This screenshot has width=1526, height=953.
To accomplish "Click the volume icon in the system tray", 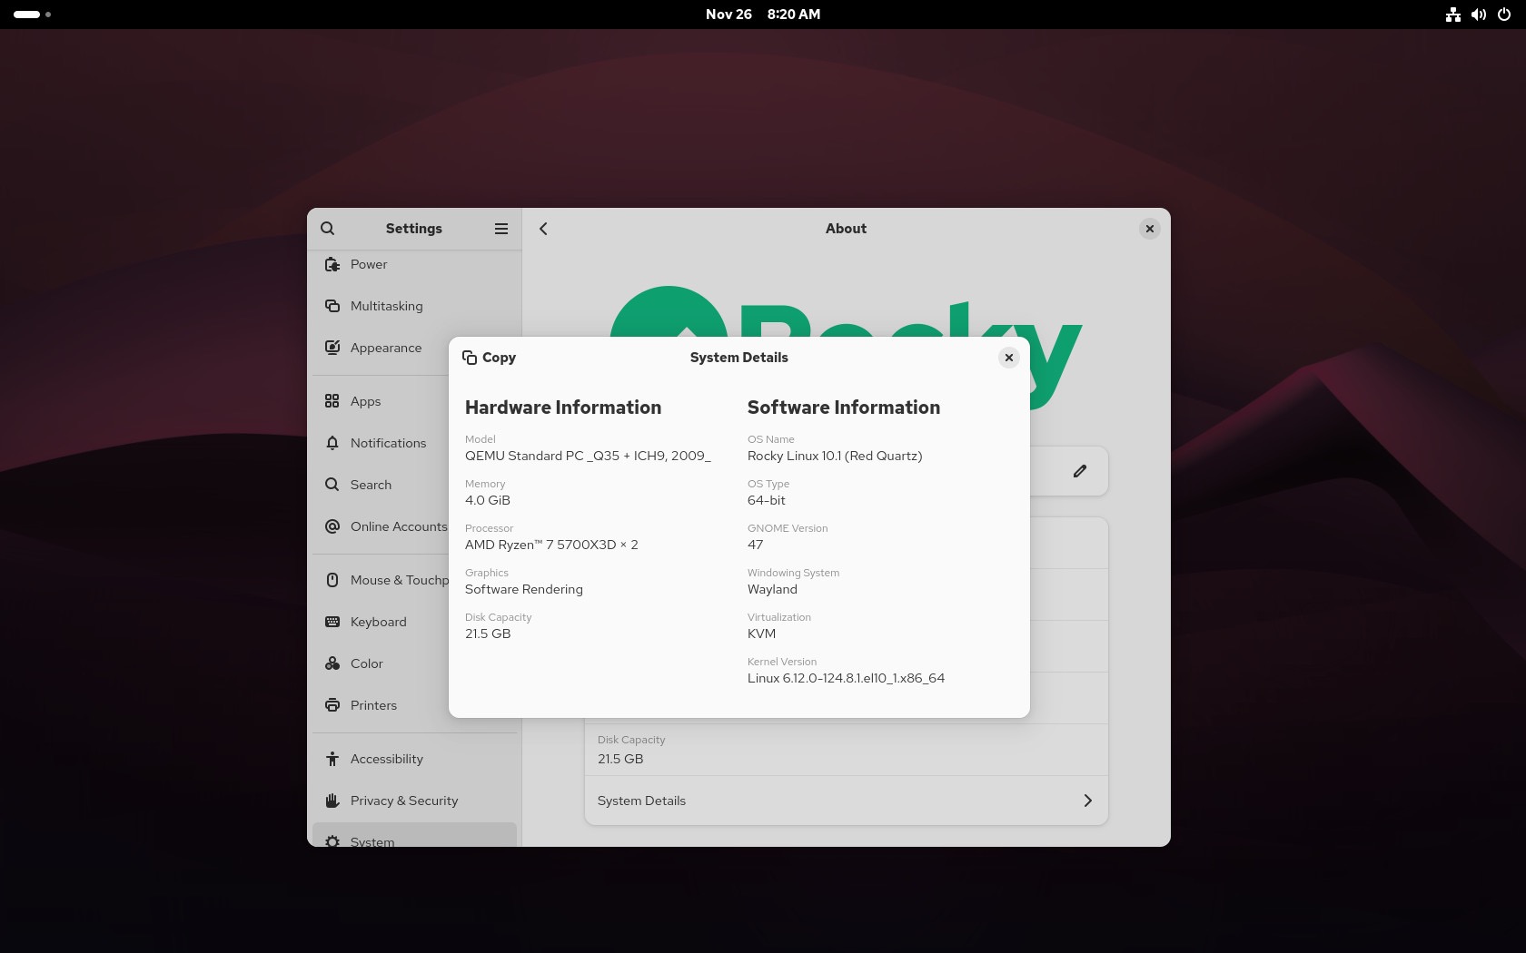I will [1478, 15].
